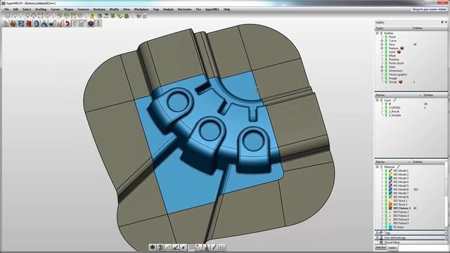Click the red shape icon beside the blue circle
450x253 pixels.
(x=29, y=23)
